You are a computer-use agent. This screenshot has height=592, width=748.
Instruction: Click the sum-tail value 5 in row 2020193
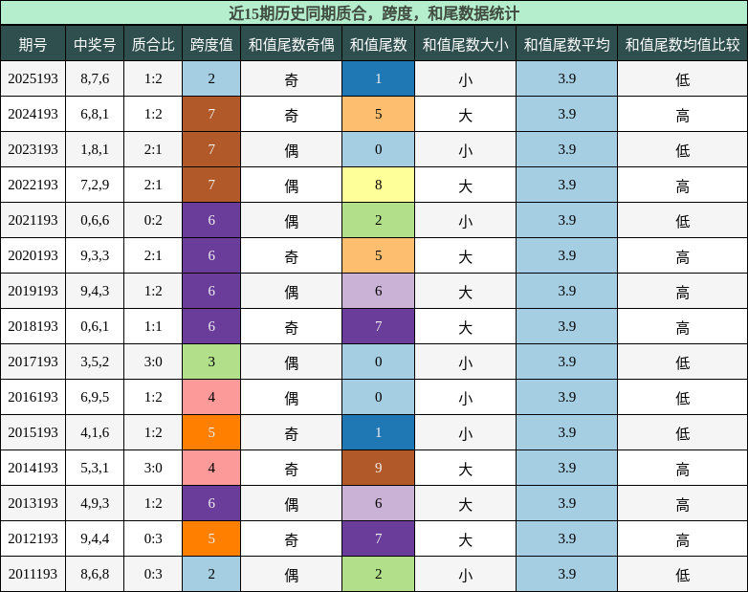(378, 255)
